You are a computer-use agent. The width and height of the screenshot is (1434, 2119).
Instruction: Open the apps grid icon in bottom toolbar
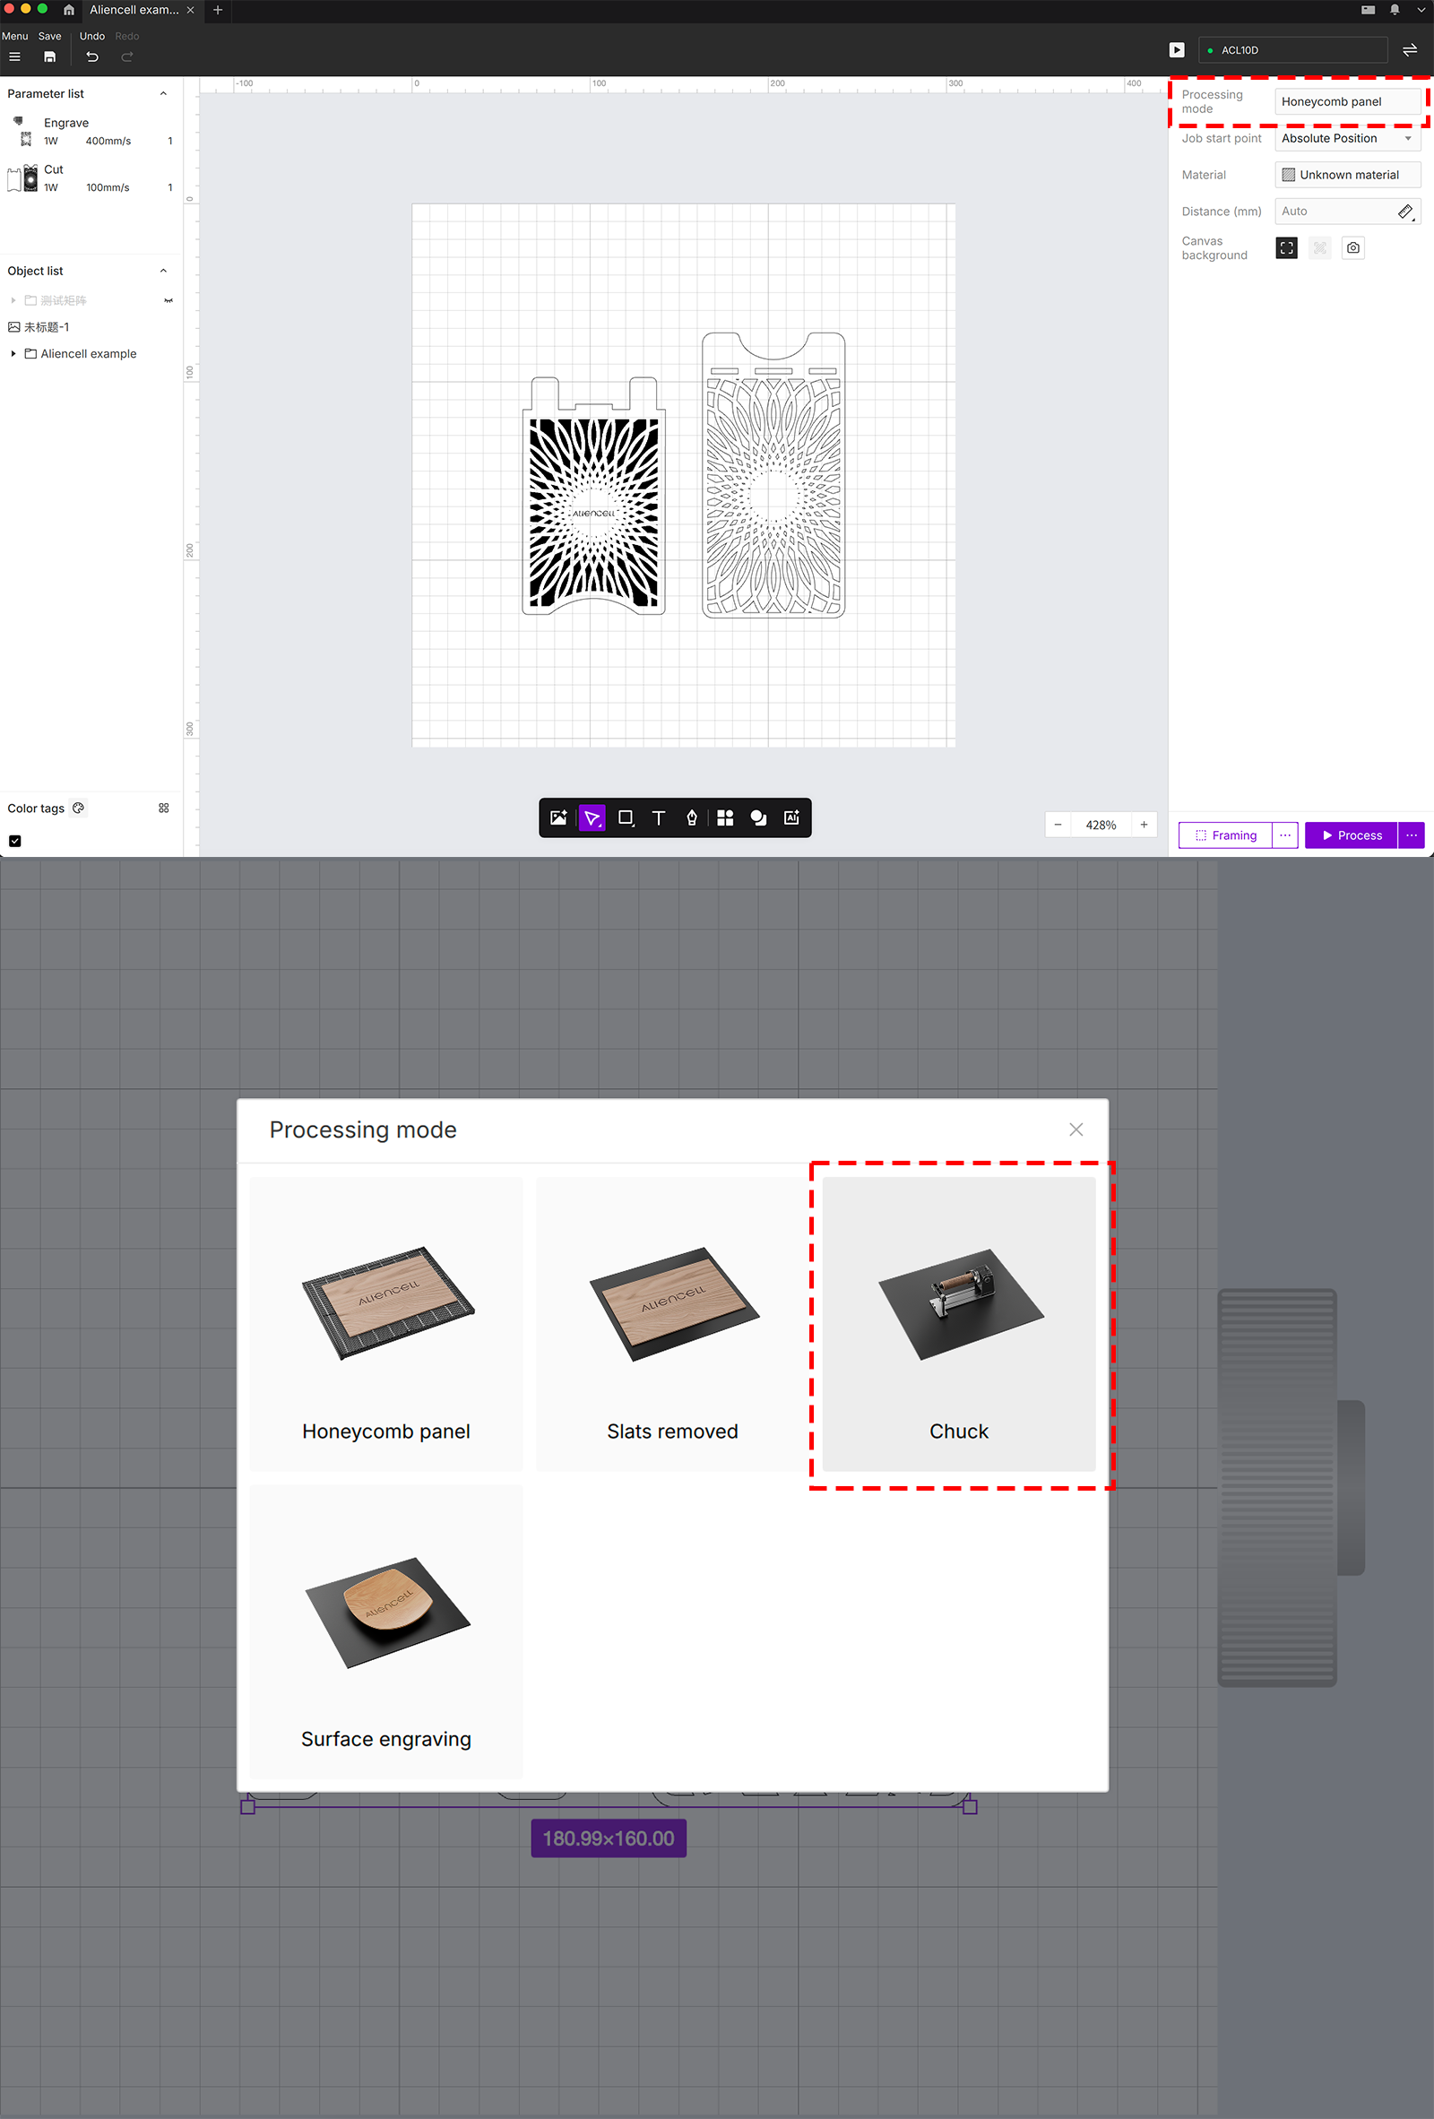coord(725,817)
